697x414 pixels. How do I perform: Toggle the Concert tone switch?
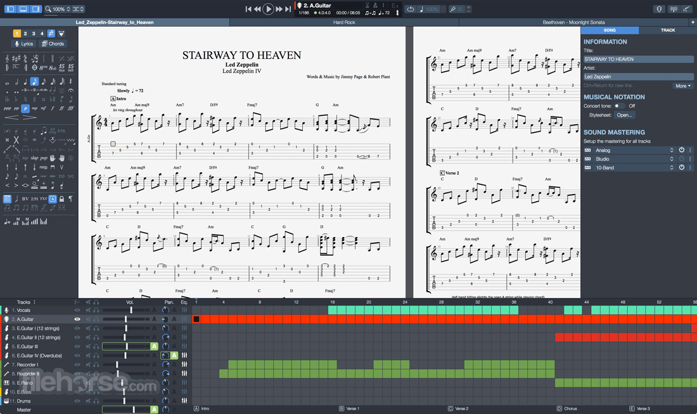[619, 106]
